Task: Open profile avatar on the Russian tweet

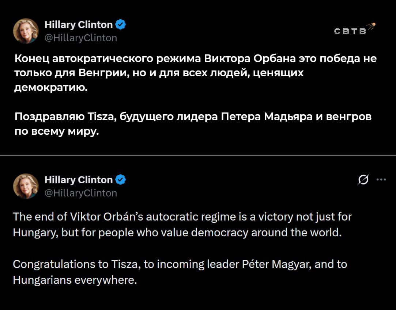Action: (26, 31)
